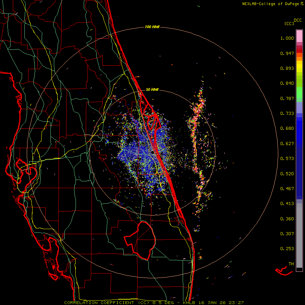Click the TH threshold label
Image resolution: width=305 pixels, height=305 pixels.
point(291,264)
